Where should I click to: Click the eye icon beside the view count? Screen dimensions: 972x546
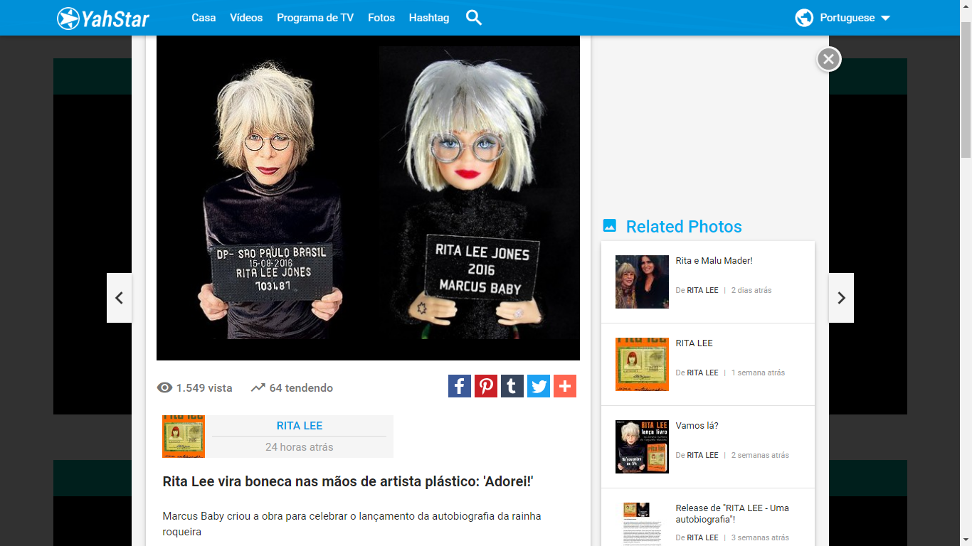click(x=165, y=387)
